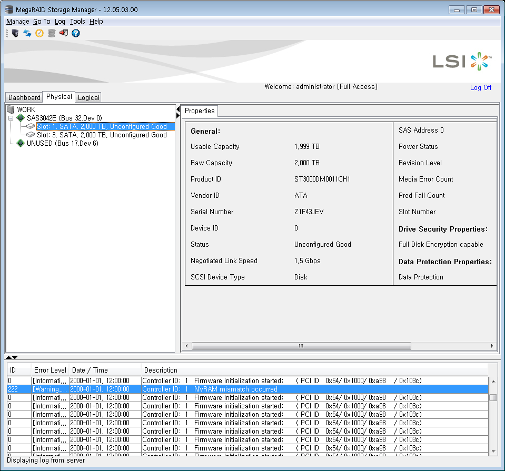The height and width of the screenshot is (471, 505).
Task: Open the Manage menu
Action: [18, 22]
